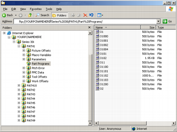The width and height of the screenshot is (177, 132).
Task: Select the O102 file icon
Action: [97, 58]
